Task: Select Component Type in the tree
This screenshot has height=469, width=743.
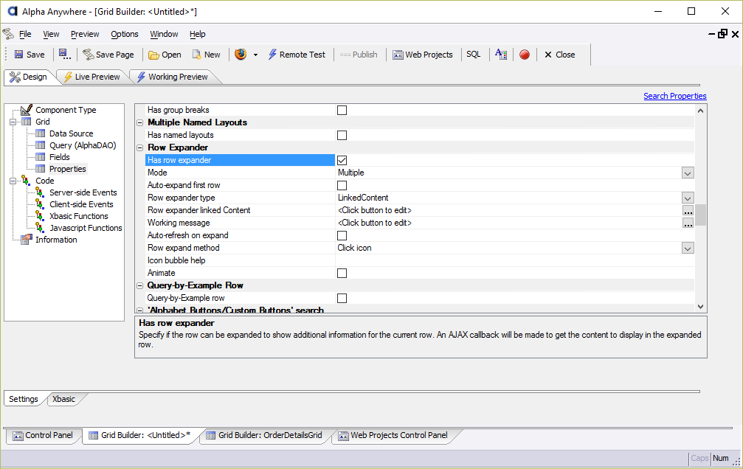Action: tap(66, 110)
